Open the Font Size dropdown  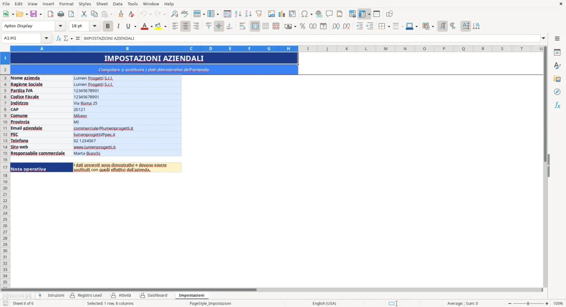95,26
